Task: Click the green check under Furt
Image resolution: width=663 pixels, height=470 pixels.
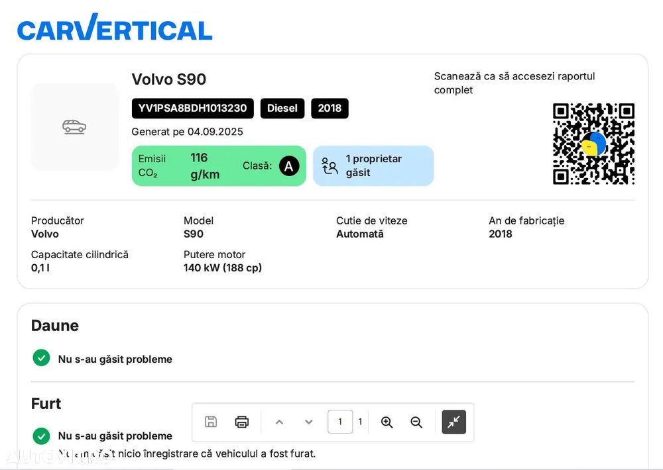Action: tap(41, 436)
